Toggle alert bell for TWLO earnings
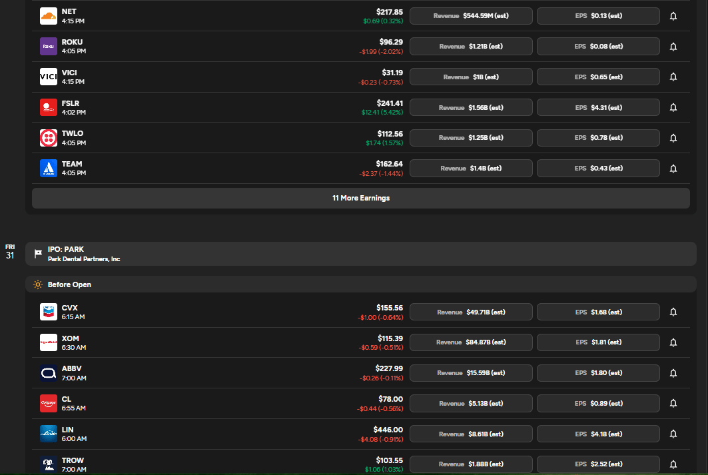 click(673, 138)
